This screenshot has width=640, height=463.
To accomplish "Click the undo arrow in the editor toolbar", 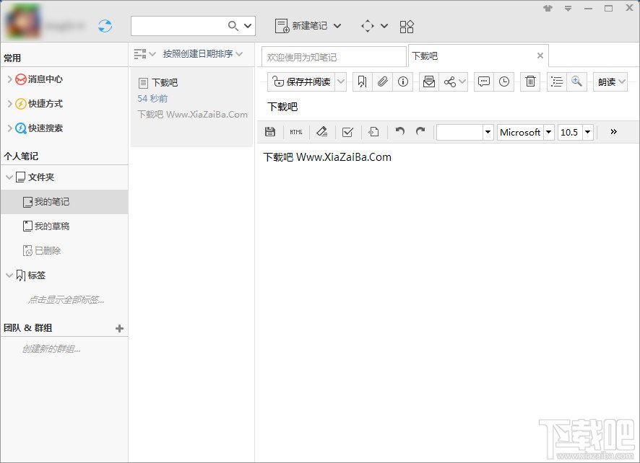I will tap(399, 132).
